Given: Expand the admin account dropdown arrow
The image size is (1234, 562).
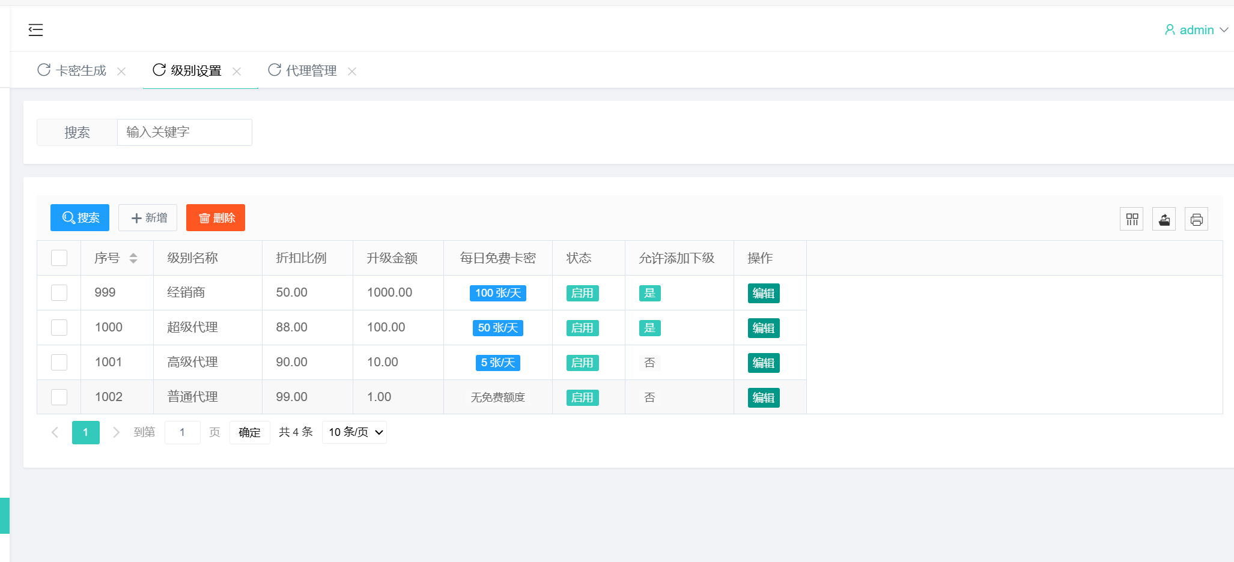Looking at the screenshot, I should pyautogui.click(x=1224, y=30).
